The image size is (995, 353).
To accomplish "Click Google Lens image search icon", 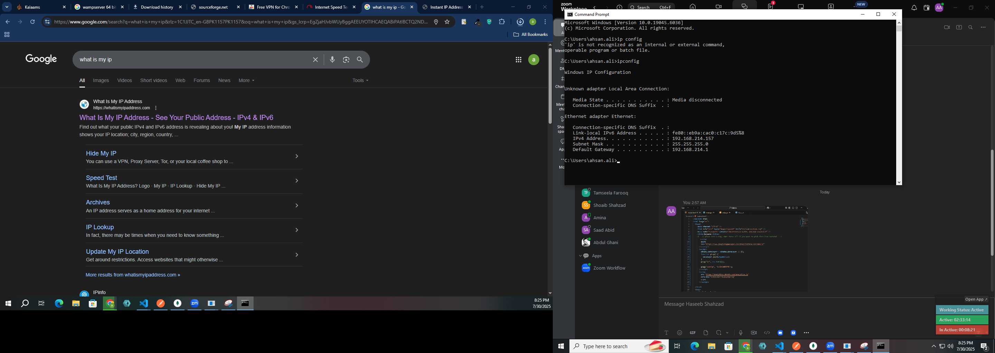I will click(x=346, y=60).
